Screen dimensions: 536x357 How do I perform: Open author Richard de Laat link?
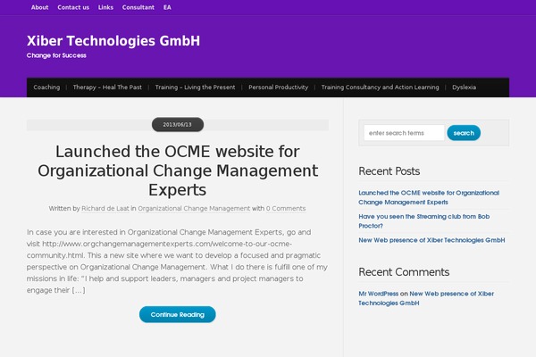coord(105,208)
